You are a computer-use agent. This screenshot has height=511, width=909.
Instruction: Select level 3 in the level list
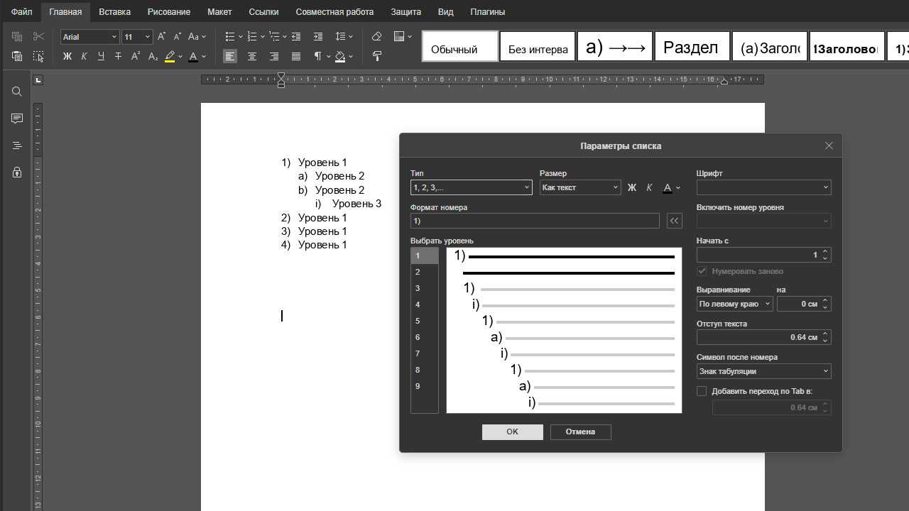pos(418,288)
